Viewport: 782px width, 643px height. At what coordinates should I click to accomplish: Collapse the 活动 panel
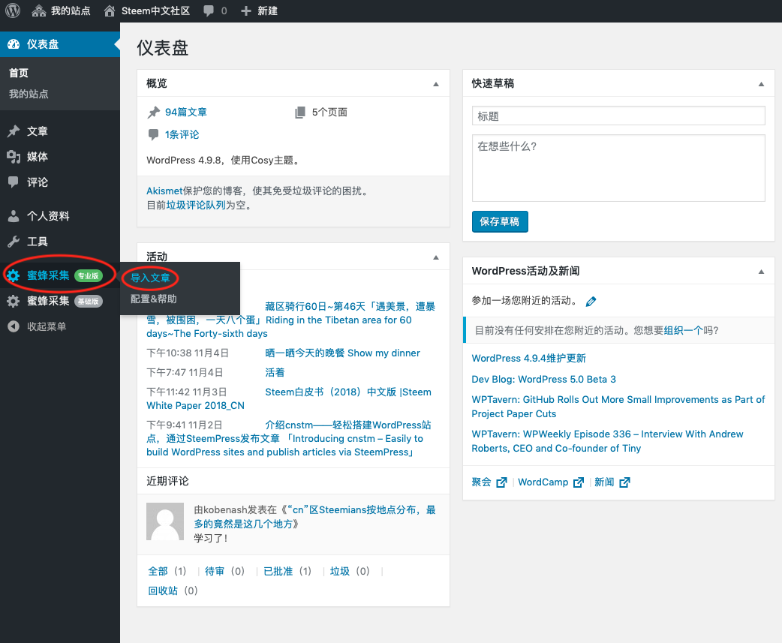click(x=436, y=257)
